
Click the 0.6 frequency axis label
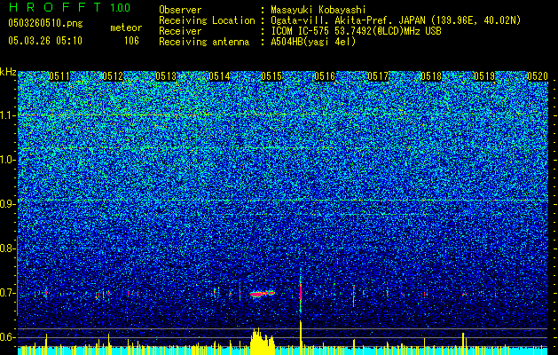7,337
